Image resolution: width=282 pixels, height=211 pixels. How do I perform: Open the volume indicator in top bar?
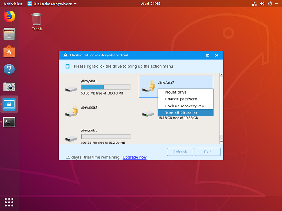point(263,4)
